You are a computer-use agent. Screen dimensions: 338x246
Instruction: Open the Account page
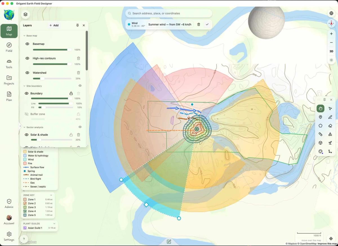click(x=9, y=220)
